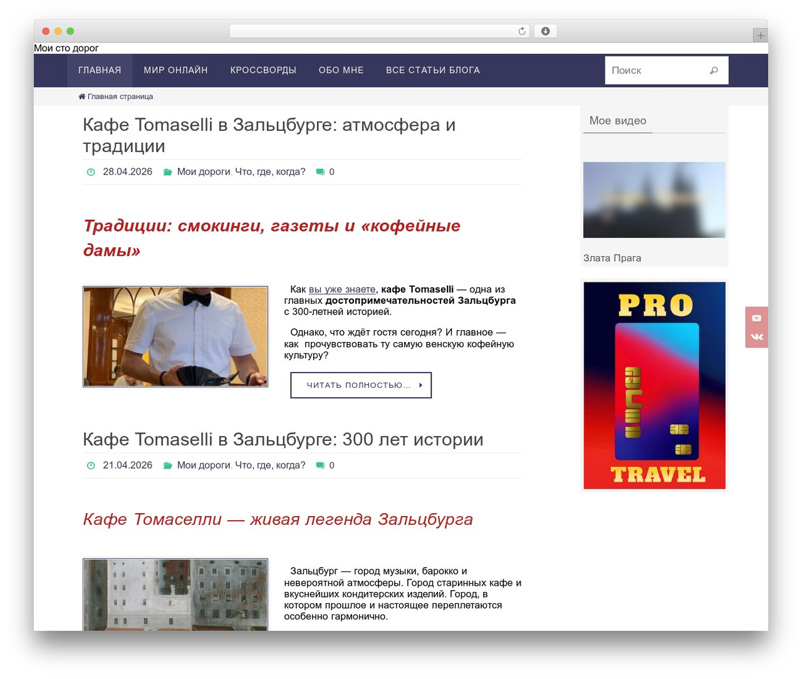Screen dimensions: 802x679
Task: Click the clock icon next to 28.04.2026
Action: click(91, 172)
